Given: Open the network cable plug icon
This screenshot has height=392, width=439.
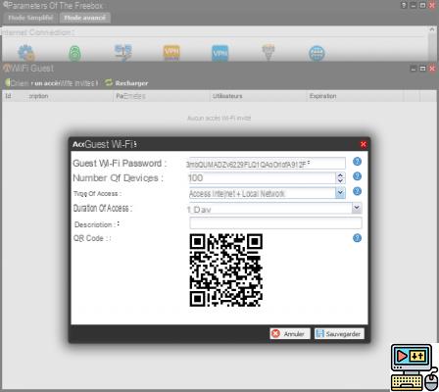Looking at the screenshot, I should 268,53.
